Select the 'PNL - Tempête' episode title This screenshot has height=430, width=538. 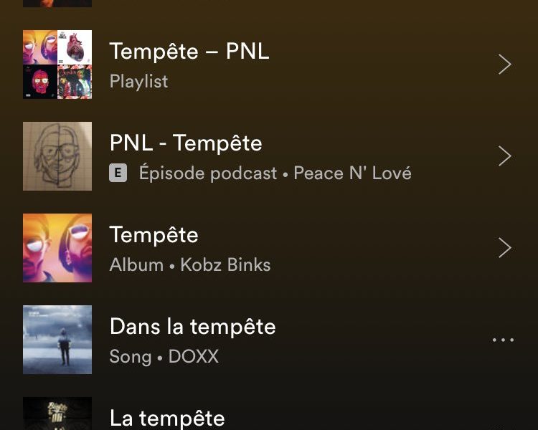click(x=186, y=143)
